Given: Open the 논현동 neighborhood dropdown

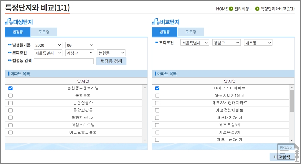Looking at the screenshot, I should pos(111,53).
